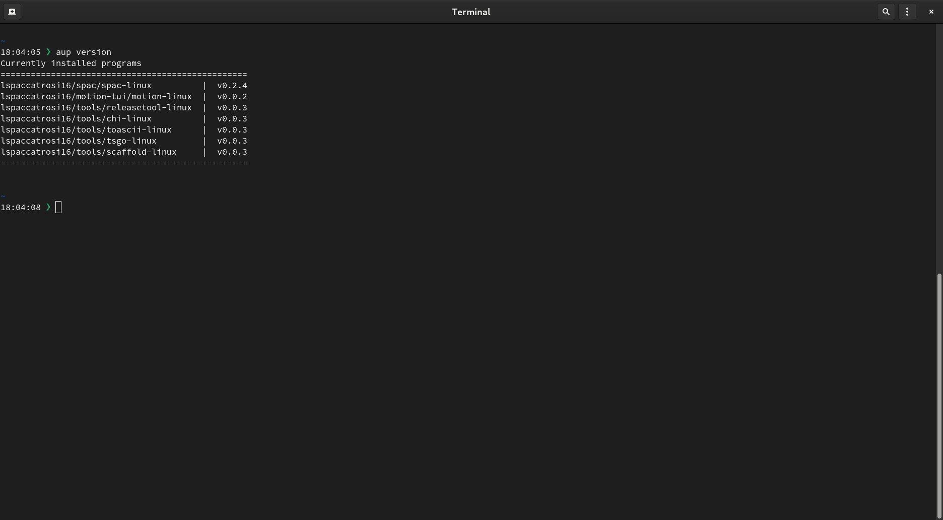Click the tools/releasetool-linux program row

(x=124, y=107)
